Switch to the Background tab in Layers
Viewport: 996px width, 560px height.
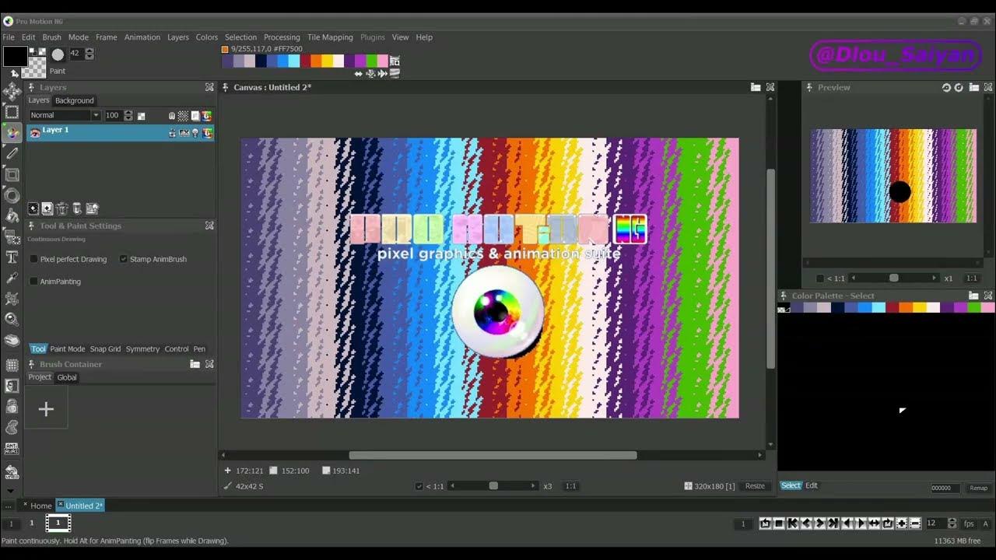point(75,100)
